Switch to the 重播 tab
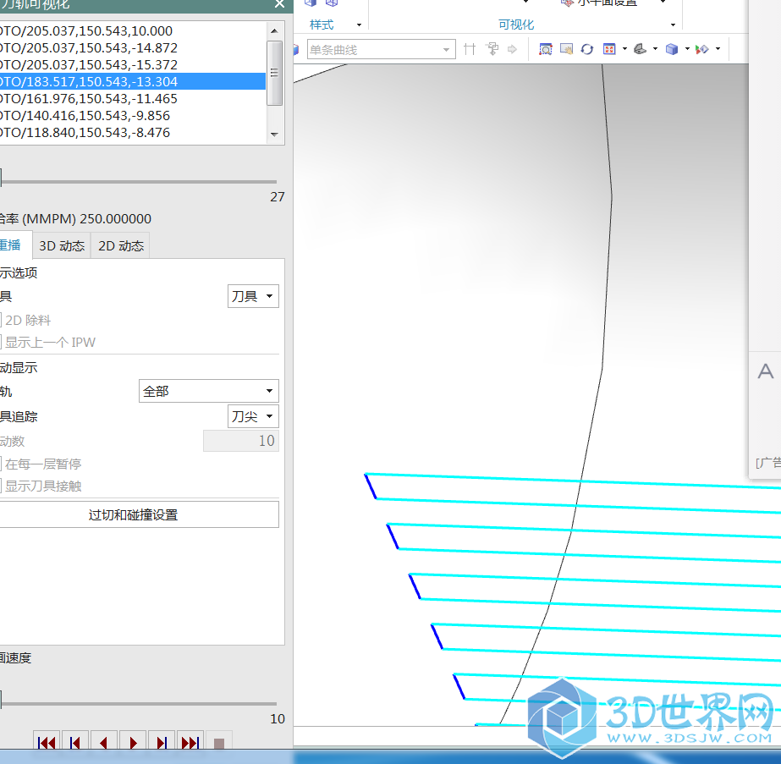Screen dimensions: 781x764 pos(15,245)
